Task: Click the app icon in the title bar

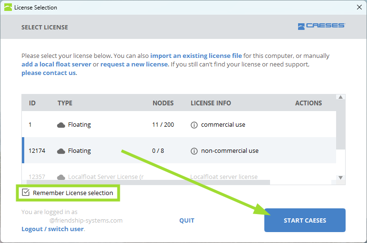Action: tap(8, 7)
